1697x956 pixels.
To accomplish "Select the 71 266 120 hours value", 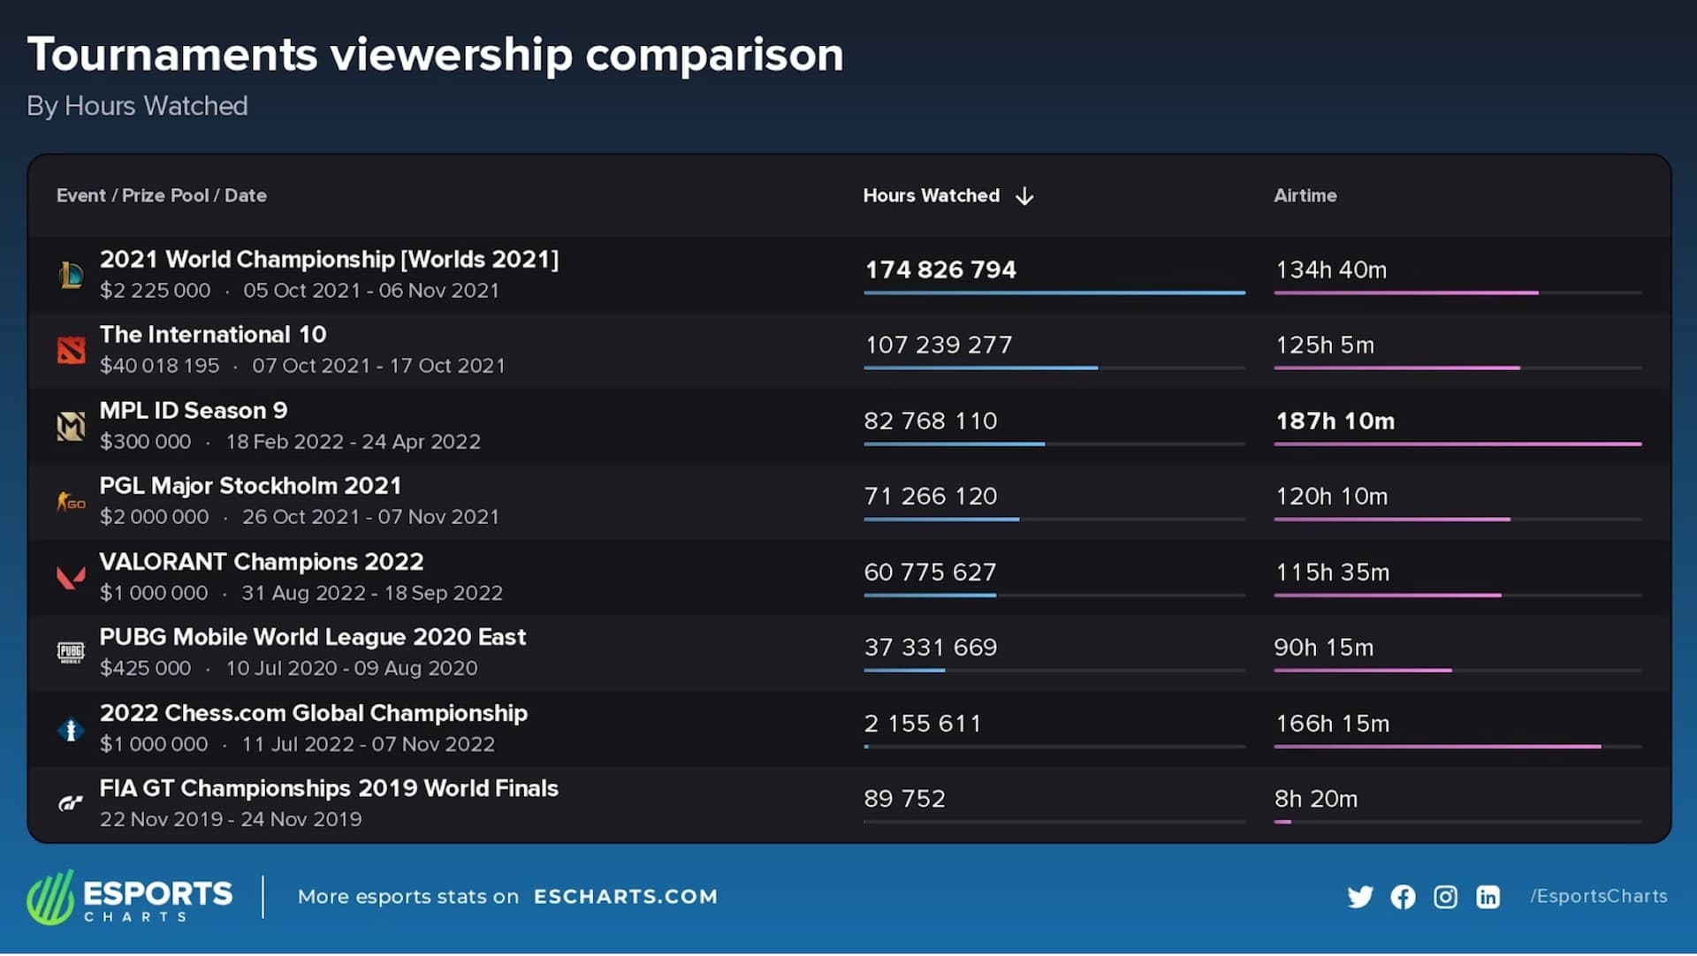I will pos(931,497).
